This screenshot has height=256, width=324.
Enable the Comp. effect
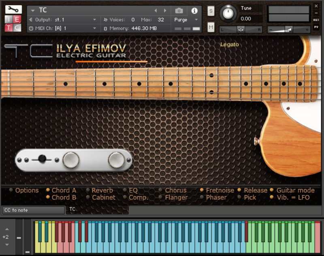(125, 197)
